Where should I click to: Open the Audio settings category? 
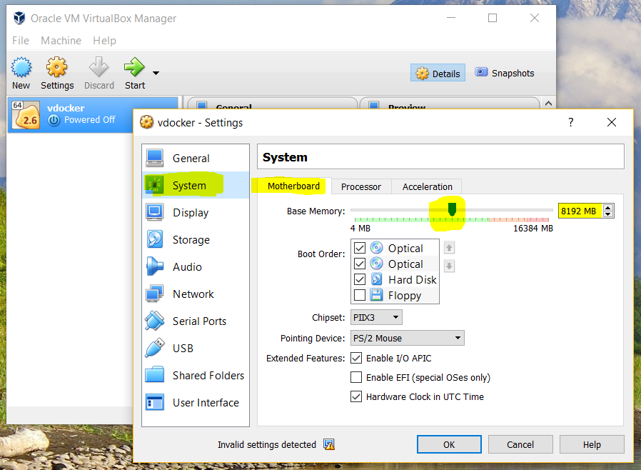coord(196,266)
